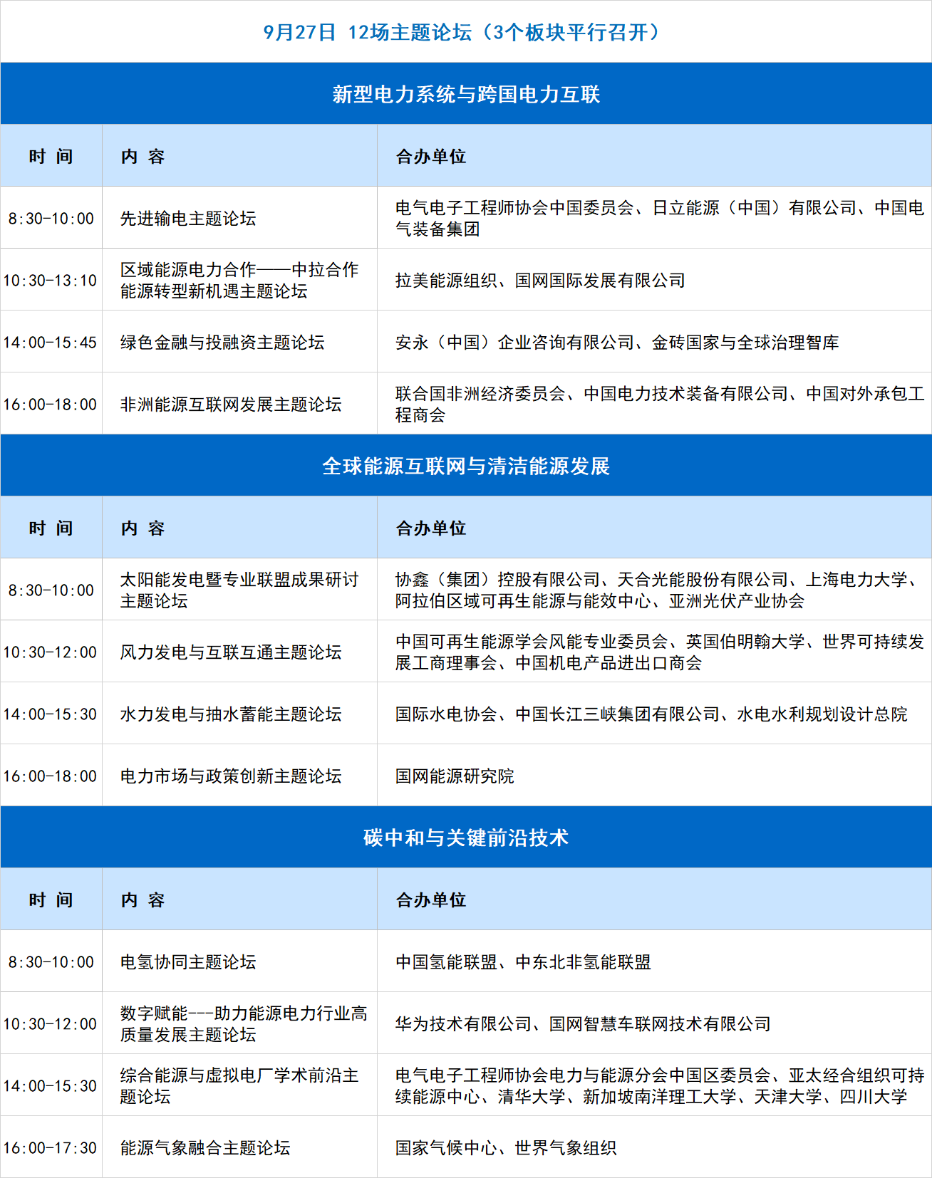
Task: Click the 国网能源研究院 co-organizer cell
Action: click(x=455, y=776)
